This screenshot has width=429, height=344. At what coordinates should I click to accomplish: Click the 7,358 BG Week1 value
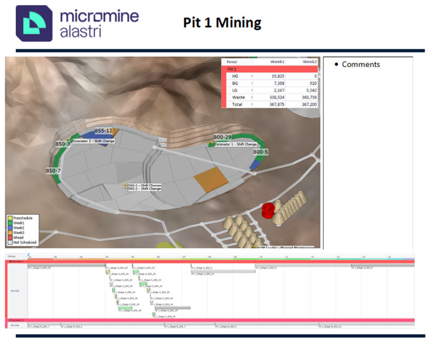pos(279,83)
